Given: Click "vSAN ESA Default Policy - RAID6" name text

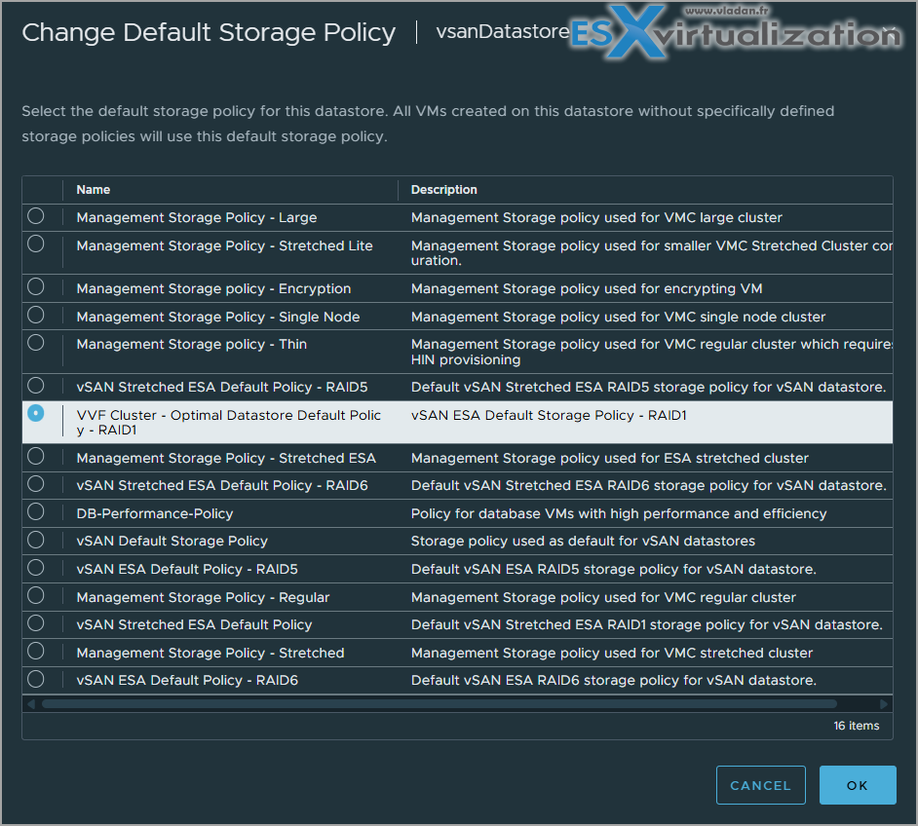Looking at the screenshot, I should (x=187, y=680).
